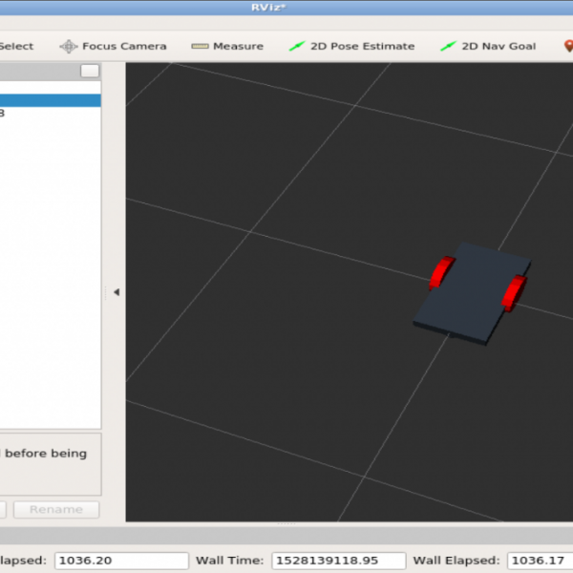The image size is (573, 573).
Task: Click the 2D Pose Estimate green arrow icon
Action: (x=297, y=47)
